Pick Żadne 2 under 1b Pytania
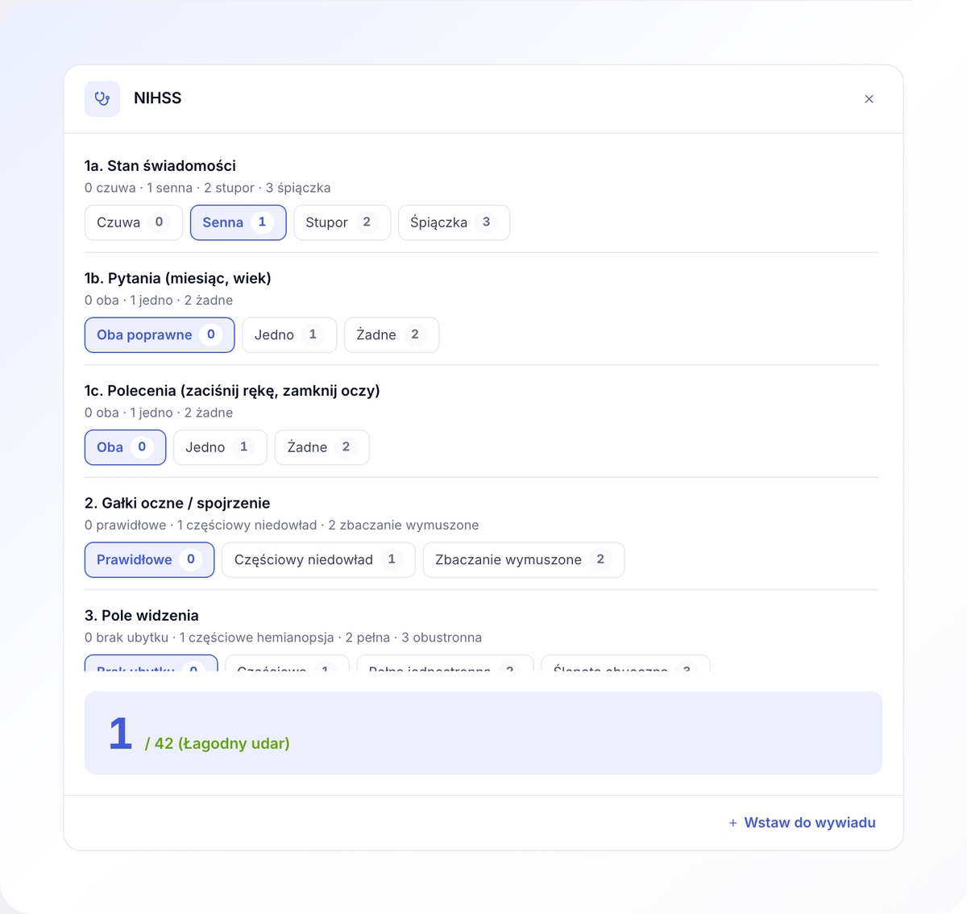967x914 pixels. click(392, 334)
